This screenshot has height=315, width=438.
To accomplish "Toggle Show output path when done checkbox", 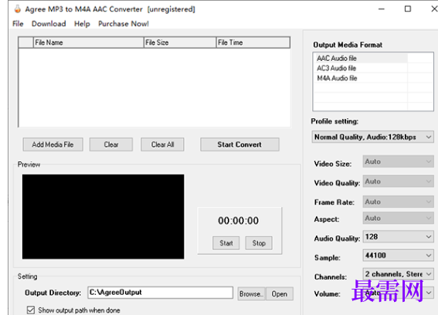I will 31,310.
